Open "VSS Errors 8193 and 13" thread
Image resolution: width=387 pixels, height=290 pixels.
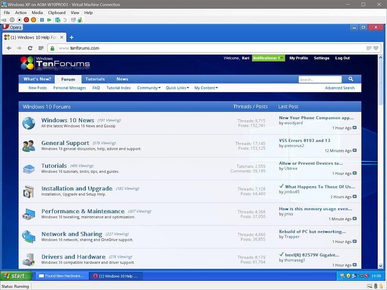(304, 140)
